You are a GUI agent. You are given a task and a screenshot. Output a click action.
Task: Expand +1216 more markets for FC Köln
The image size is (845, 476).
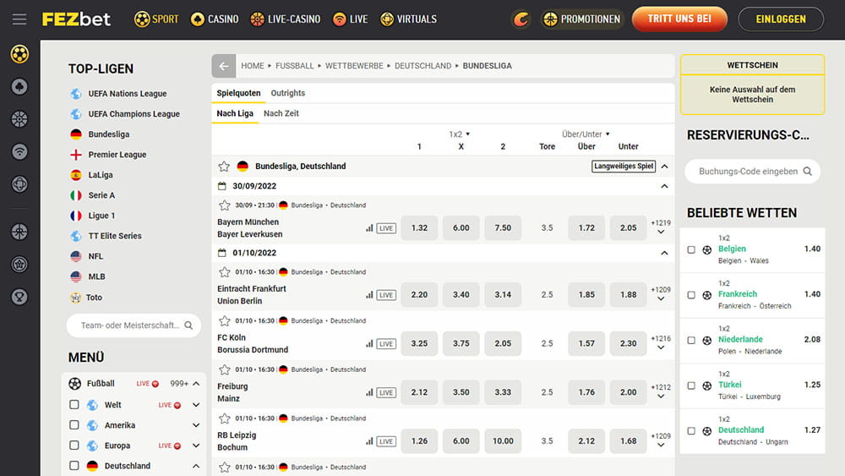[x=661, y=343]
